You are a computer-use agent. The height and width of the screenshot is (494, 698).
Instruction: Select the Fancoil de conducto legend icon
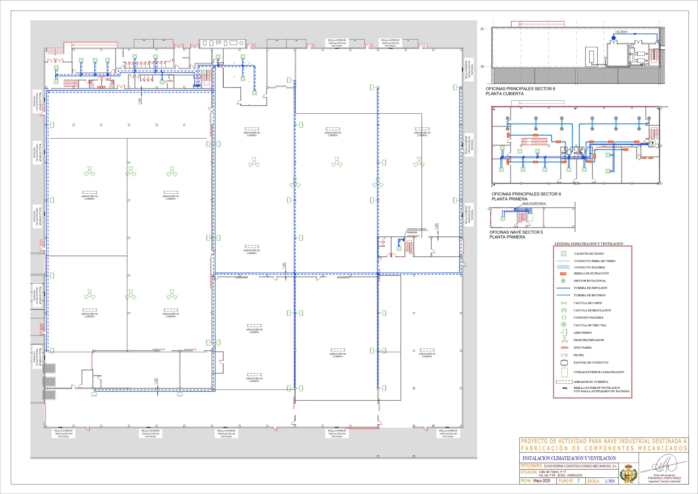pos(564,363)
